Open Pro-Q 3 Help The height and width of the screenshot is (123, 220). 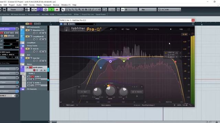[x=181, y=29]
